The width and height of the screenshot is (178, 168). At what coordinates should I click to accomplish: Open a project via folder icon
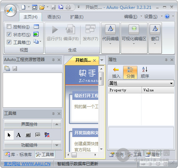[42, 7]
